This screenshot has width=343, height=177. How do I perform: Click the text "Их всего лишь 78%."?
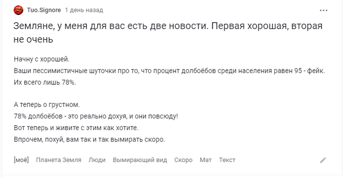point(45,83)
